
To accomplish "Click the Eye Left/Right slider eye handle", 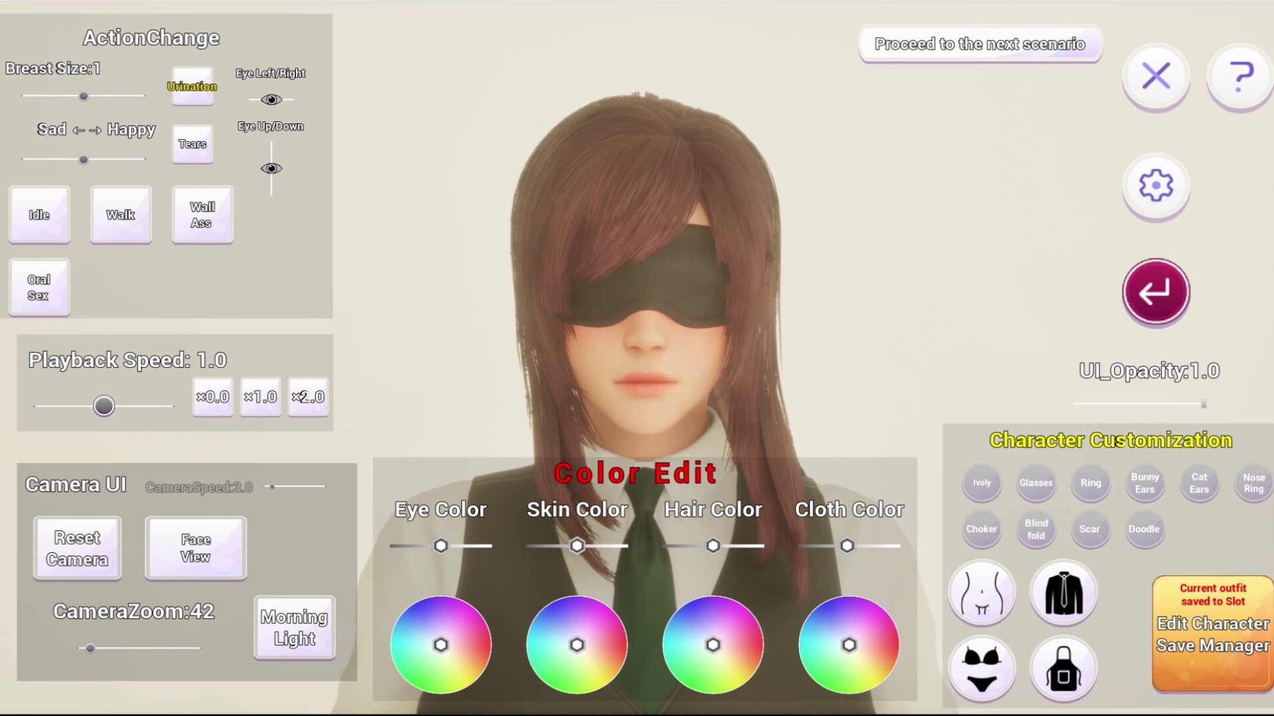I will click(x=271, y=99).
